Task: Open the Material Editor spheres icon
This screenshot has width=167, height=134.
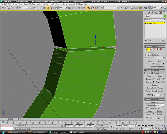Action: click(x=145, y=8)
